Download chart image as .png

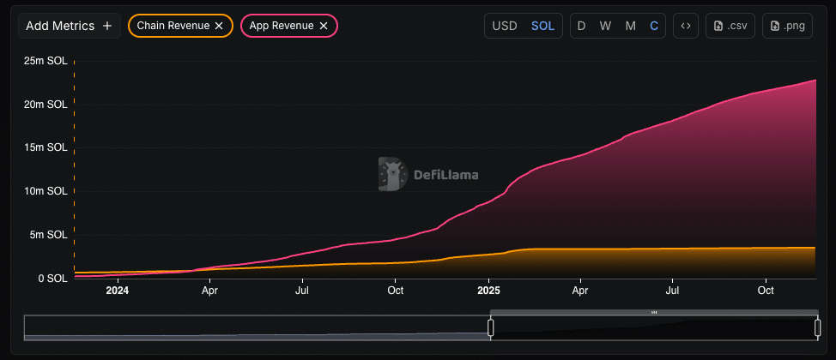tap(787, 26)
